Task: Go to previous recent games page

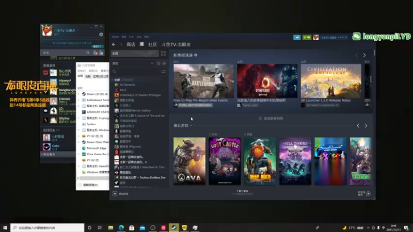Action: click(x=358, y=126)
